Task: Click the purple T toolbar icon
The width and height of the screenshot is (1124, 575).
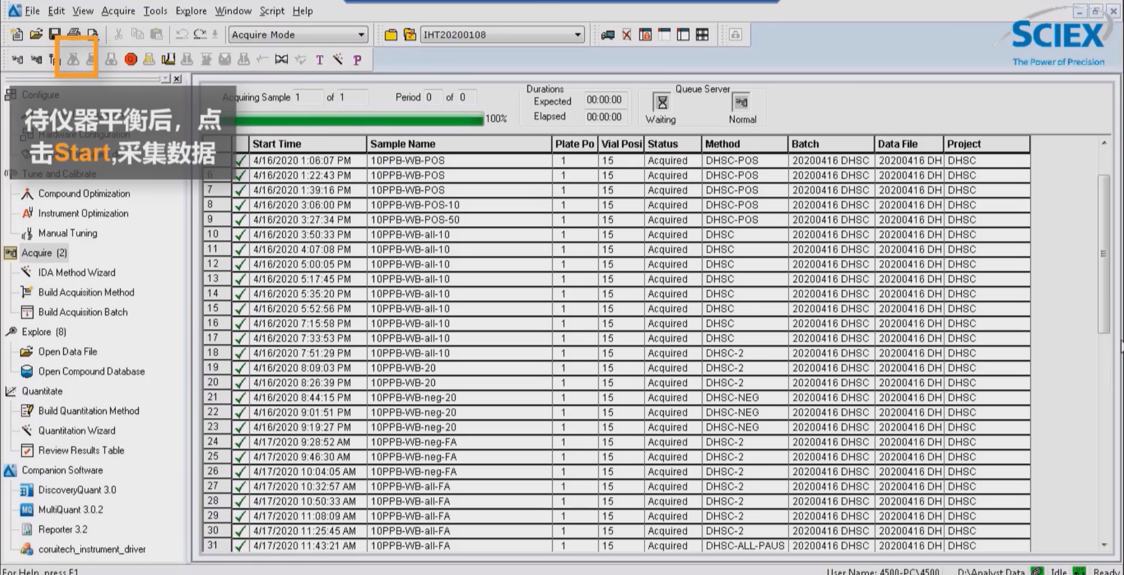Action: (320, 60)
